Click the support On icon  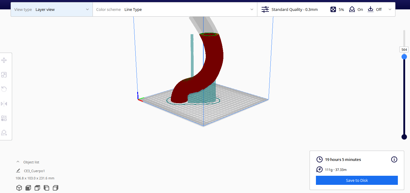tap(352, 9)
